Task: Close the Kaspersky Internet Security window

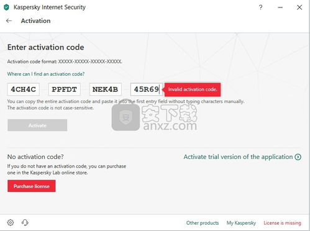Action: coord(299,7)
